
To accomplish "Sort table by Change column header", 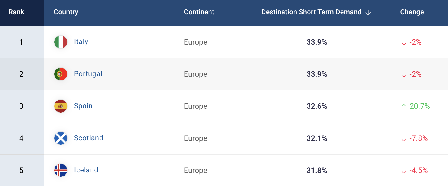I will [412, 12].
